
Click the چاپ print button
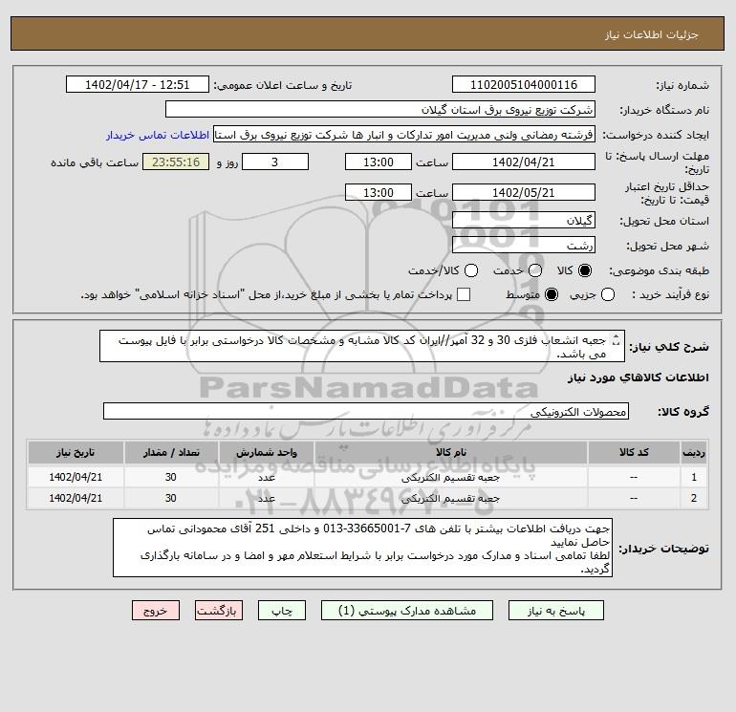[282, 611]
